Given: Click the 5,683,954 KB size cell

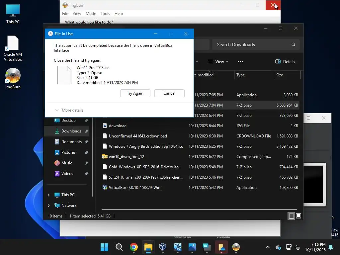Looking at the screenshot, I should (287, 105).
